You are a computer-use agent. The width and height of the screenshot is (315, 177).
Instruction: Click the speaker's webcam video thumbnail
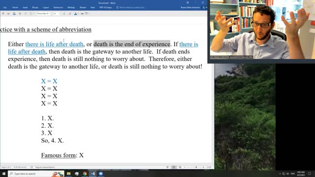click(262, 29)
